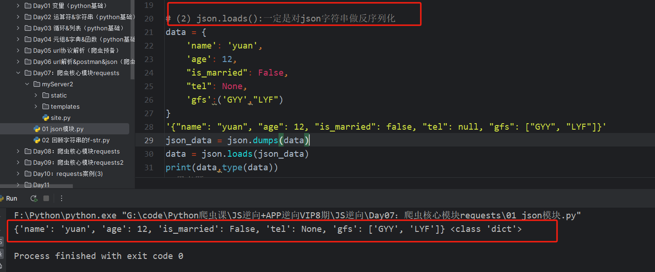Click the "tel": None code line

pos(217,86)
